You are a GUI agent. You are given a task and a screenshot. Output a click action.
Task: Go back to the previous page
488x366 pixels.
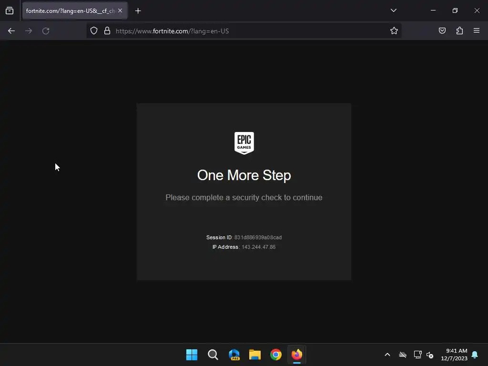(11, 31)
